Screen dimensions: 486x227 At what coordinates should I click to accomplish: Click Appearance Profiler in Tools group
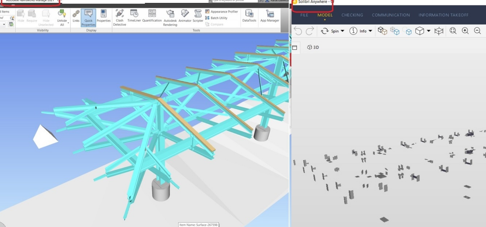222,12
